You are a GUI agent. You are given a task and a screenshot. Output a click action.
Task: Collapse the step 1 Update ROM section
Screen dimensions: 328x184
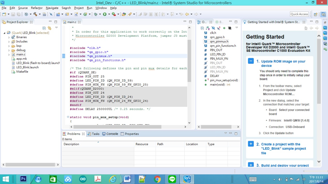[x=251, y=61]
